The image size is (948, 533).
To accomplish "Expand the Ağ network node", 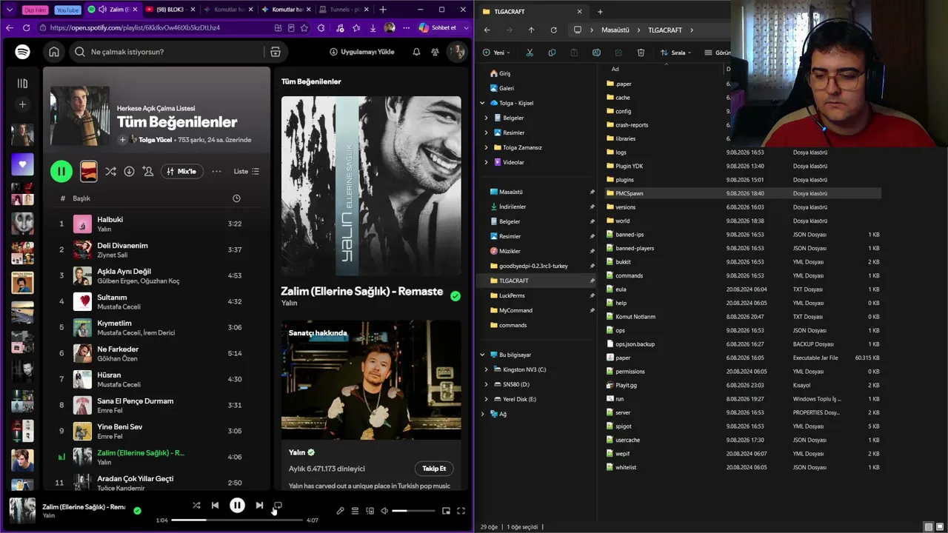I will click(x=482, y=414).
